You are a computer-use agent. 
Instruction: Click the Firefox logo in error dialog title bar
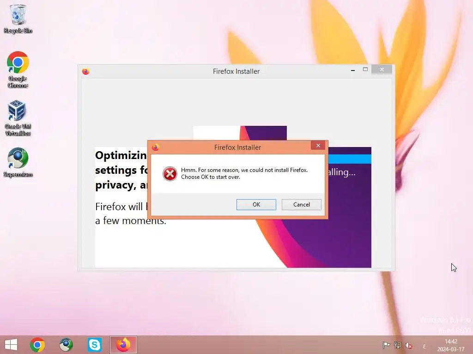[x=155, y=147]
